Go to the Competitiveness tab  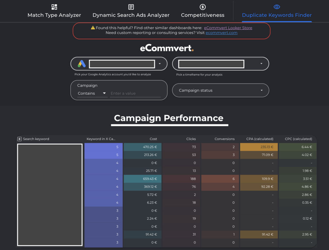pyautogui.click(x=203, y=11)
